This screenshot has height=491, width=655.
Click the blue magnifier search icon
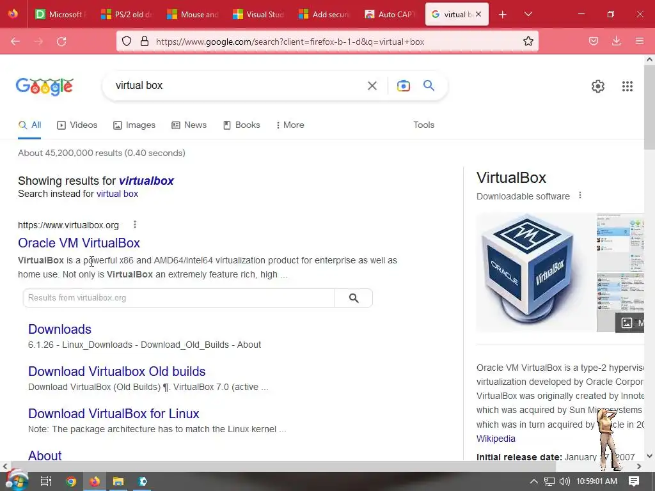[429, 86]
